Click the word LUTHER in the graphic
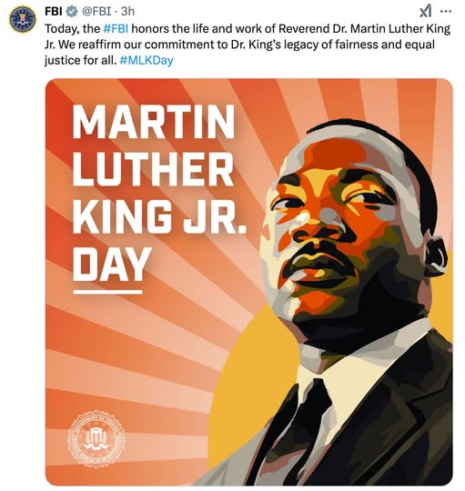 (x=153, y=169)
